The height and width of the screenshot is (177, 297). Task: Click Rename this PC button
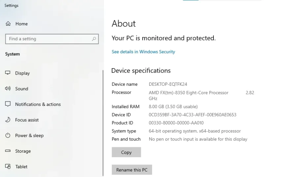tap(132, 170)
